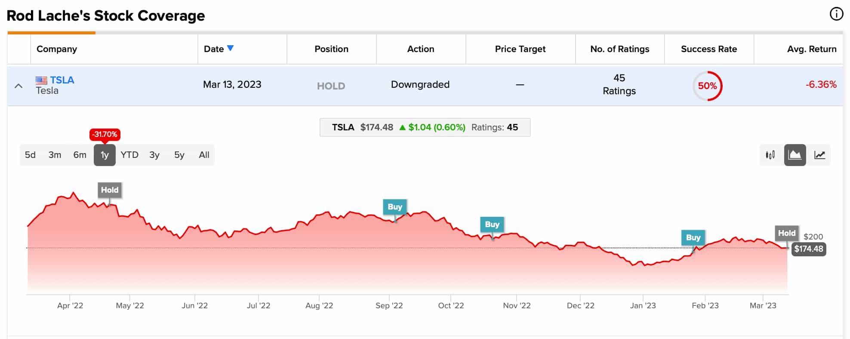Click the Buy marker near late Oct '22
Viewport: 850px width, 339px height.
pyautogui.click(x=492, y=225)
